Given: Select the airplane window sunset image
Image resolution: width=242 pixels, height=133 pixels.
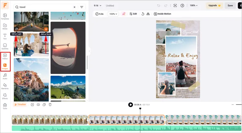Looking at the screenshot, I should (68, 48).
